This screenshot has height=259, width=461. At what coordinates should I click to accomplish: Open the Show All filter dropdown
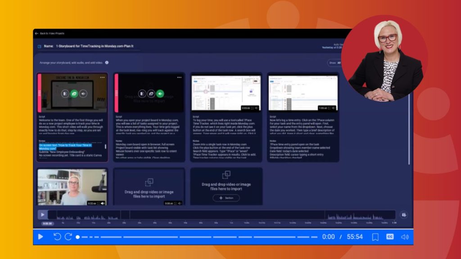(x=334, y=63)
